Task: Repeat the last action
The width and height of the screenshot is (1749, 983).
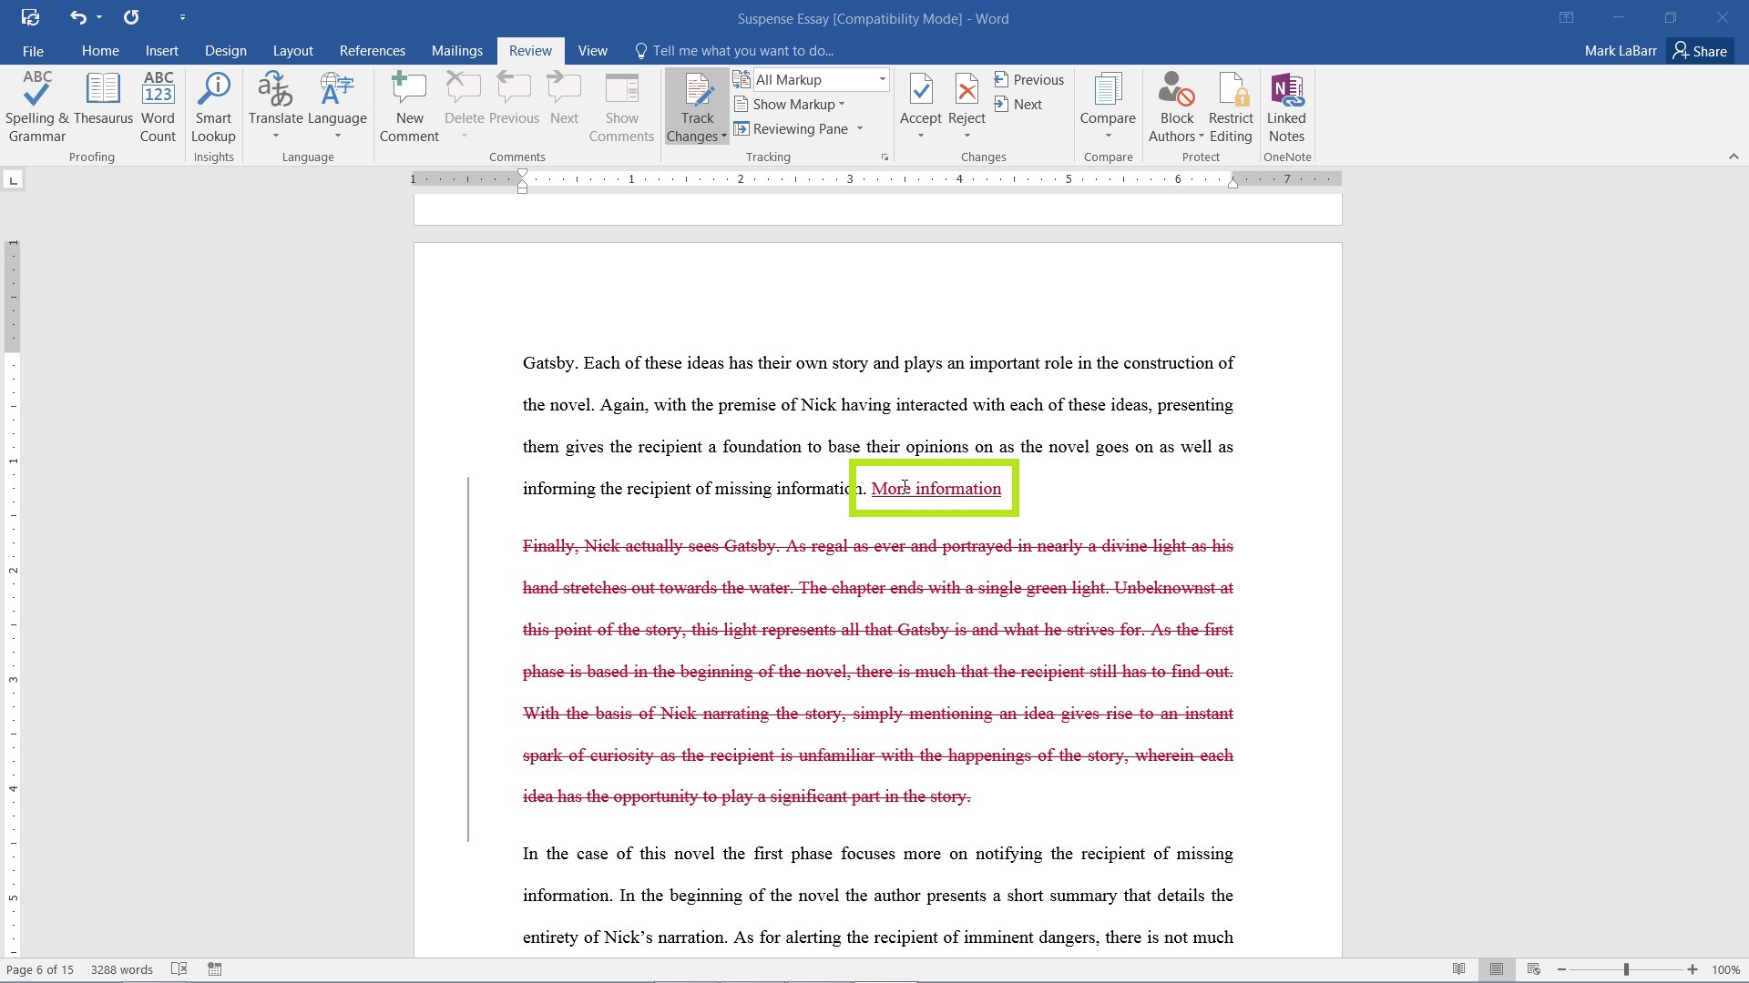Action: [x=132, y=17]
